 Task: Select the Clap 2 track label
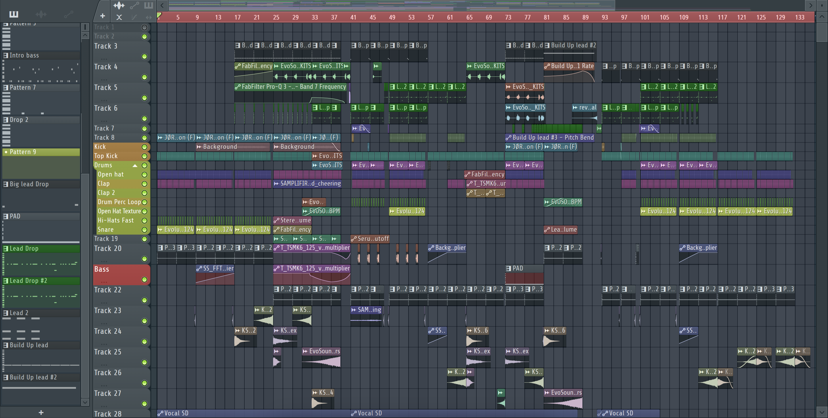click(106, 193)
